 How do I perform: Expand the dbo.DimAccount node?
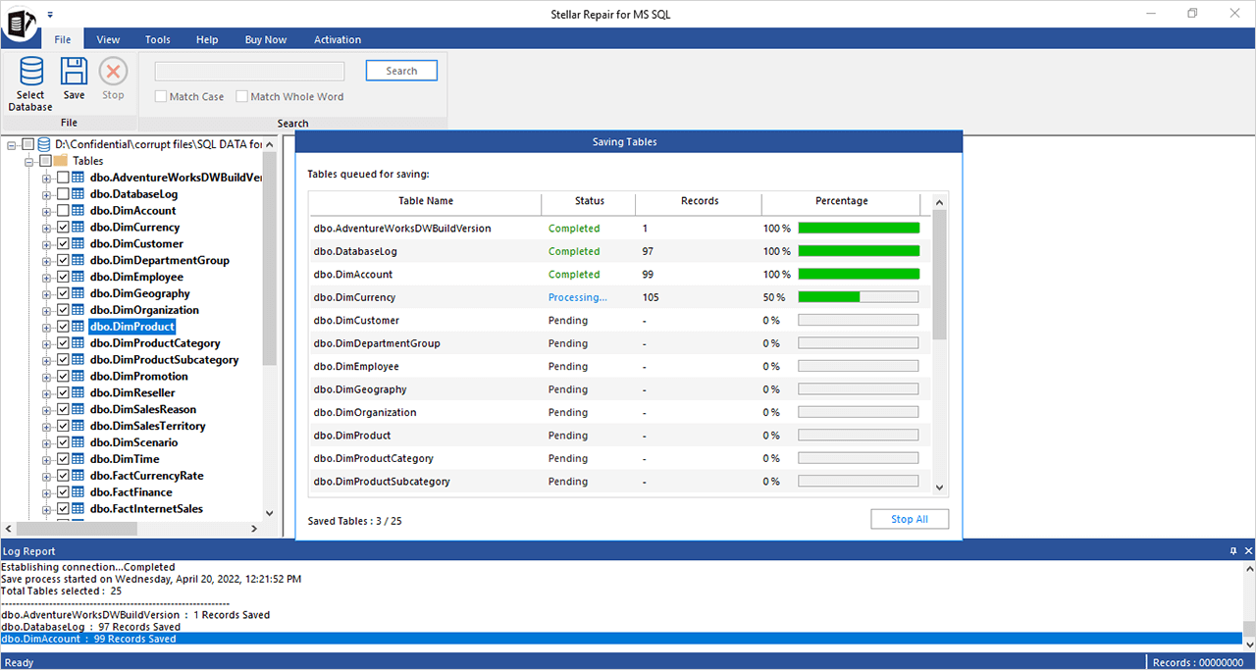(x=46, y=211)
